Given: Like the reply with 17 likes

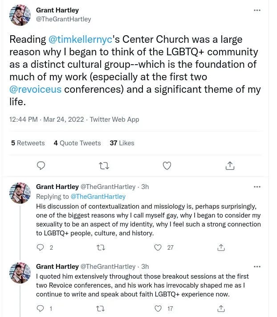Looking at the screenshot, I should (158, 309).
